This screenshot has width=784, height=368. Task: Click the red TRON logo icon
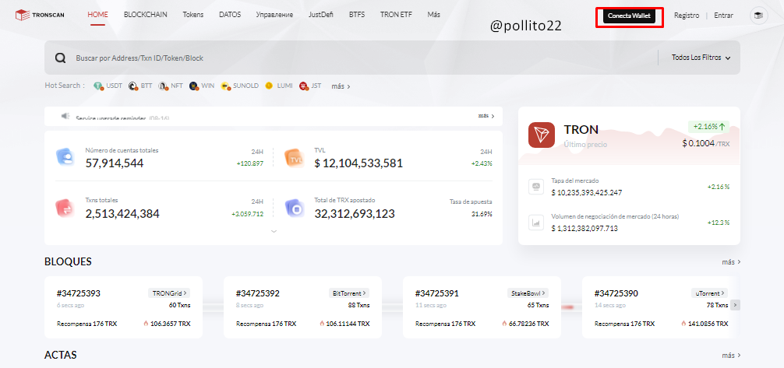click(x=542, y=135)
